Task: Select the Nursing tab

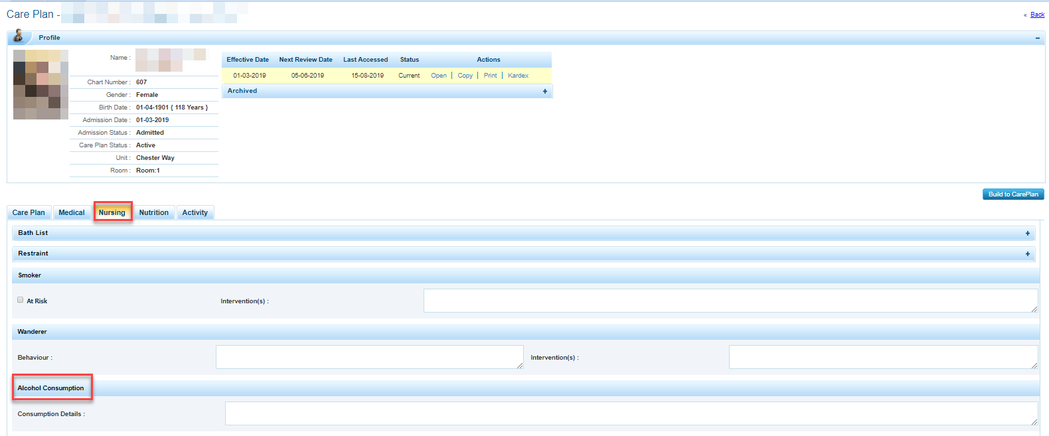Action: tap(112, 213)
